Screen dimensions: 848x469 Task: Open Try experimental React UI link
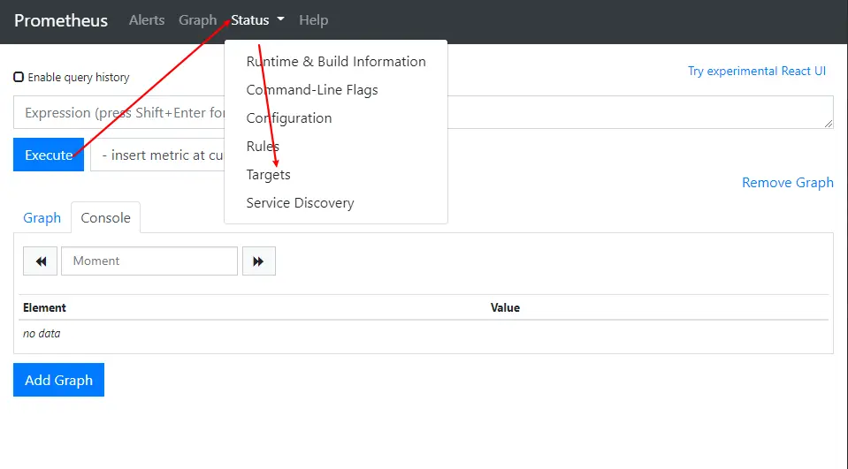click(757, 72)
